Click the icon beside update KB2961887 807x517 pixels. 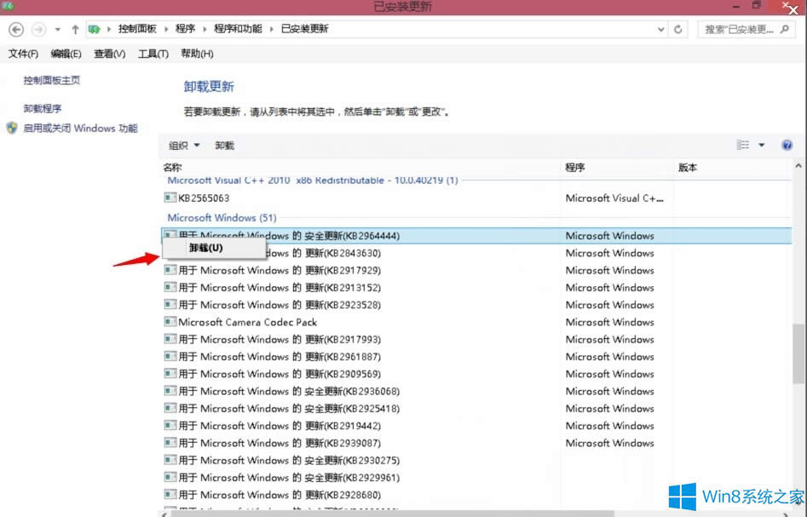coord(170,356)
